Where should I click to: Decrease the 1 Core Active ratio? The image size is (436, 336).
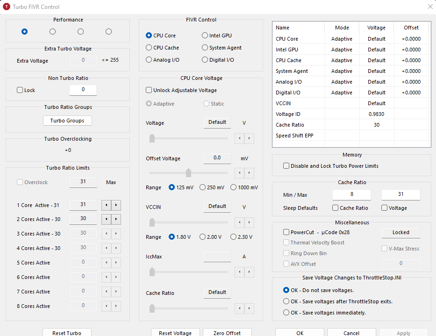[107, 205]
